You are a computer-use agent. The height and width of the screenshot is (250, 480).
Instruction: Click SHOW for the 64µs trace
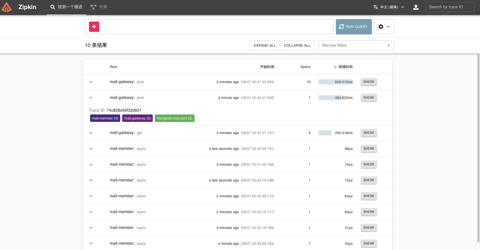click(x=369, y=196)
